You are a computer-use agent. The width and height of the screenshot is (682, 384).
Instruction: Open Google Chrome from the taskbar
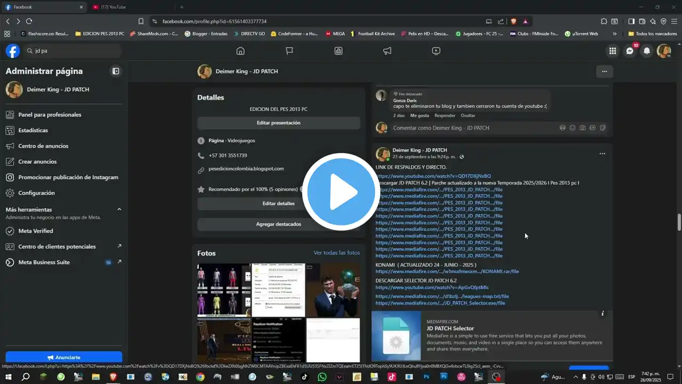200,377
